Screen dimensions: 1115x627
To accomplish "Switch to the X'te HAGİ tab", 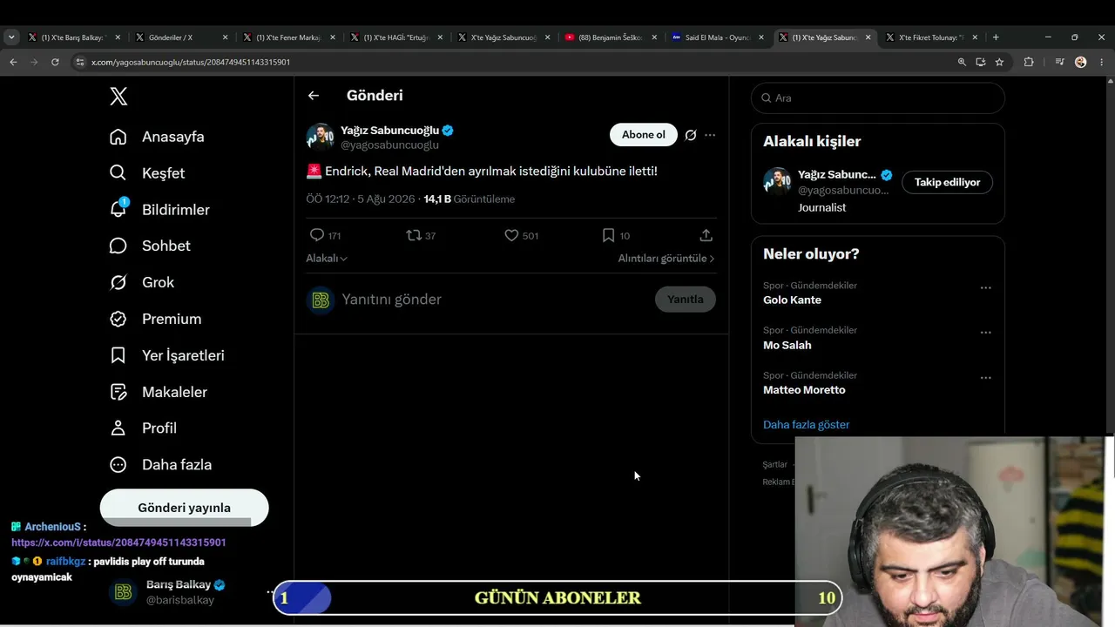I will [395, 37].
